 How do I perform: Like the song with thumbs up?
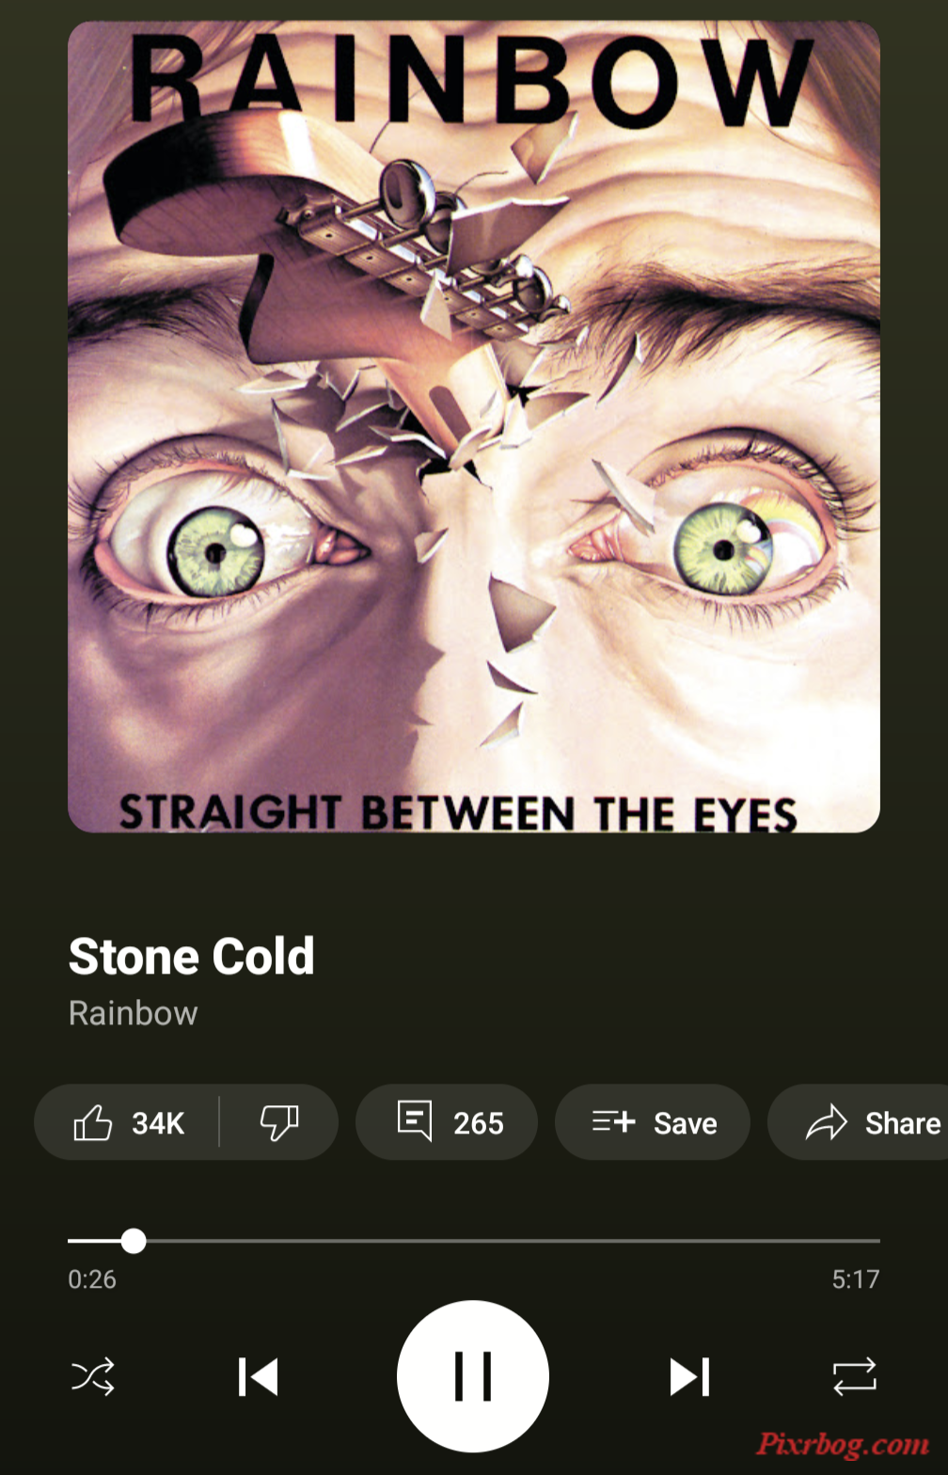point(127,1122)
